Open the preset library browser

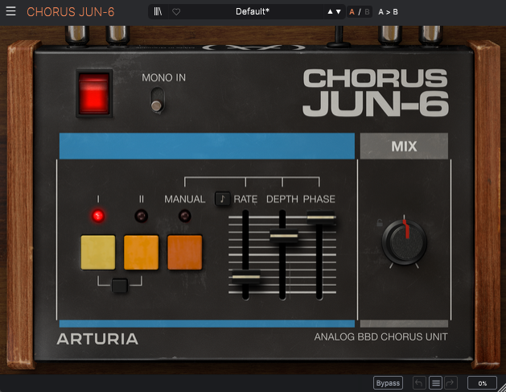pos(158,12)
